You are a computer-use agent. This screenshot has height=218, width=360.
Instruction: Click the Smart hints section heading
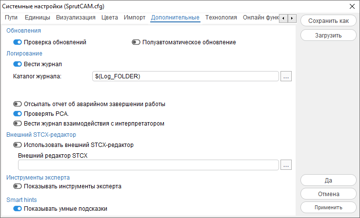(x=21, y=200)
